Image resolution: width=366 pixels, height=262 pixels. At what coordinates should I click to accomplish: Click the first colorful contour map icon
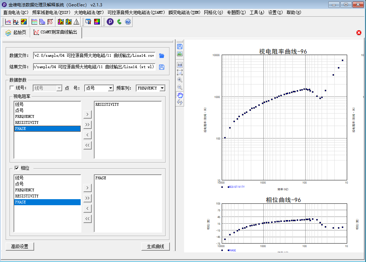(x=61, y=22)
